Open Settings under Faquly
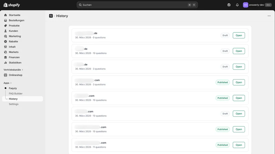The width and height of the screenshot is (275, 154). point(13,104)
